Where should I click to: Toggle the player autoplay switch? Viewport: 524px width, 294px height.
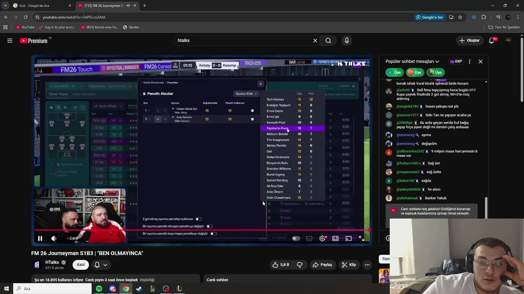pyautogui.click(x=296, y=238)
